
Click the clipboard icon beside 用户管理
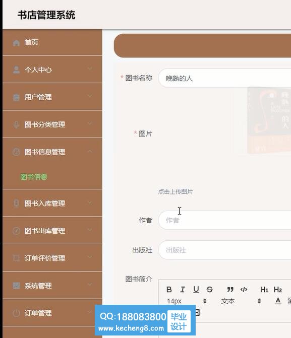(x=16, y=97)
